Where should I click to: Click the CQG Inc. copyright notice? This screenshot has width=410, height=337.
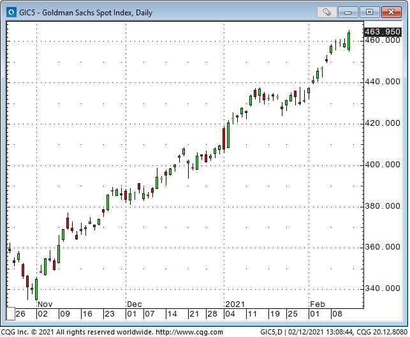[x=77, y=333]
